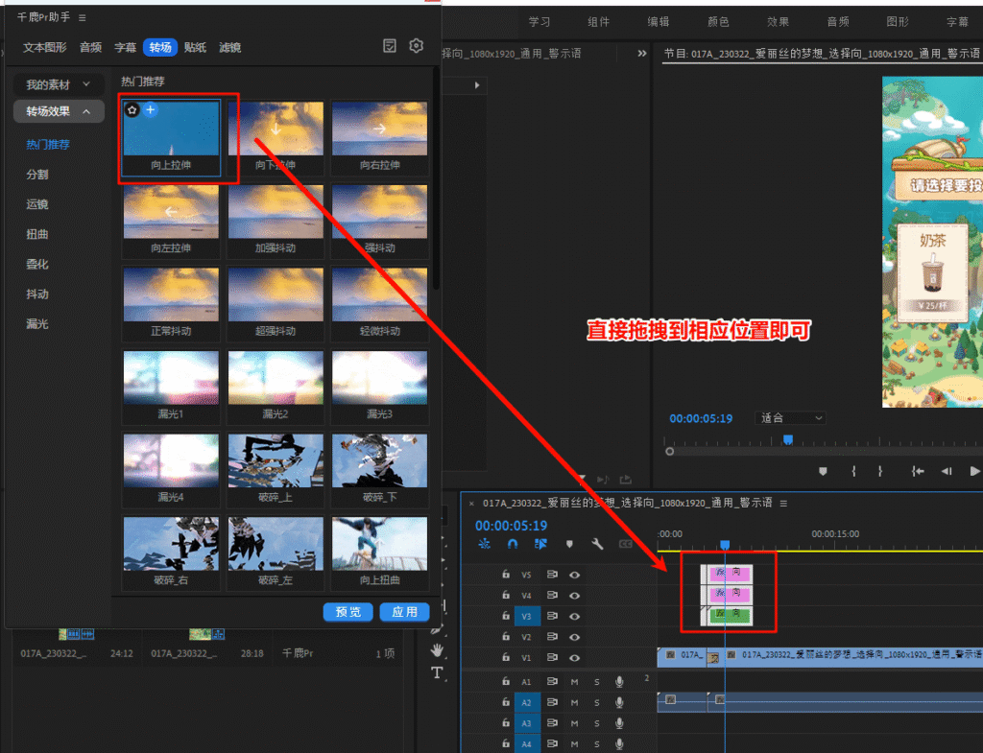983x753 pixels.
Task: Hide track V5 with its eye icon
Action: click(575, 575)
